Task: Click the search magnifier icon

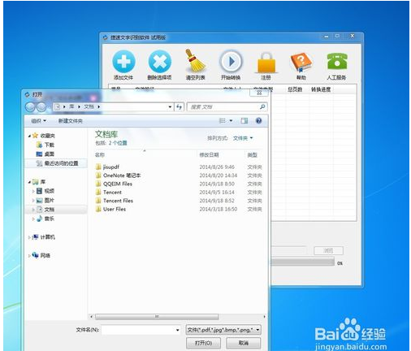Action: pos(262,106)
